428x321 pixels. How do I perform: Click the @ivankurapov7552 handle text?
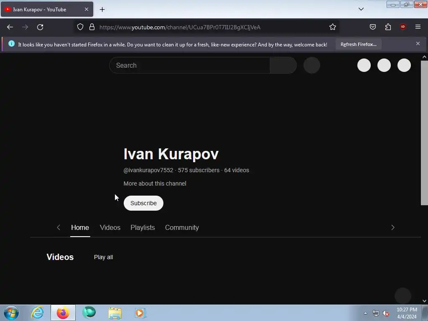pos(148,170)
